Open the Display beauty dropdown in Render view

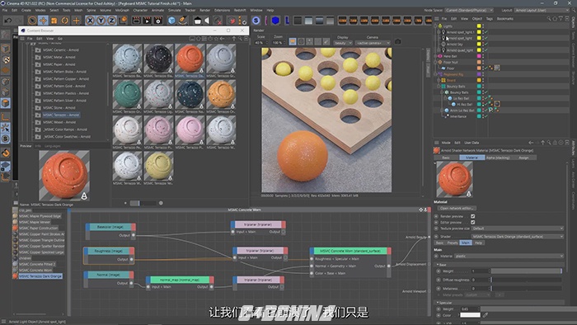[x=343, y=43]
